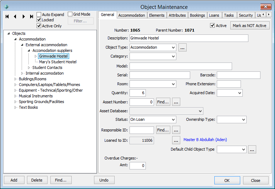Open ellipsis beside Default Child Object Type
The height and width of the screenshot is (189, 275).
[252, 149]
